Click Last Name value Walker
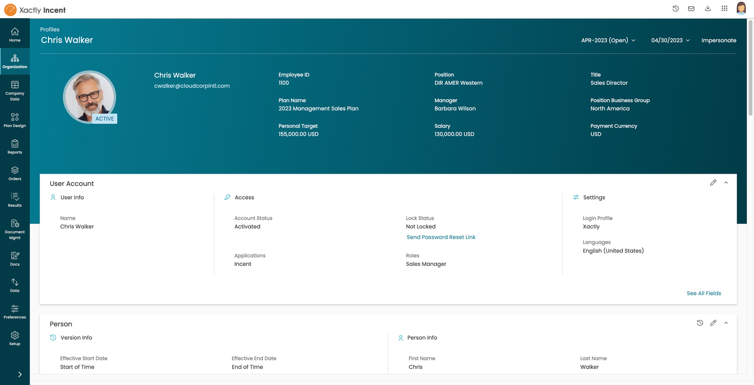This screenshot has width=754, height=385. (x=590, y=367)
